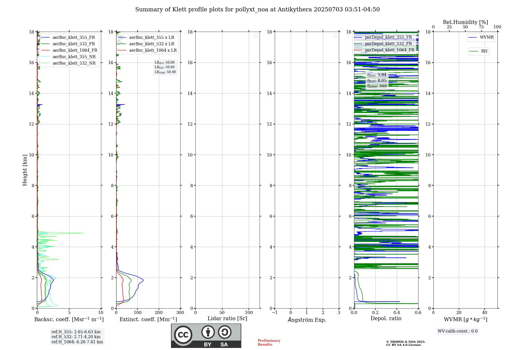Viewport: 515px width, 350px height.
Task: Click the 'Extinct. coeff.' x-axis label
Action: (x=148, y=319)
